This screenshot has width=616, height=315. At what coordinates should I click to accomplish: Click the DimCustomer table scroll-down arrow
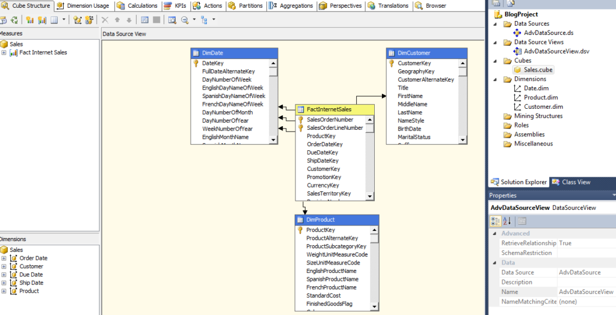[463, 139]
